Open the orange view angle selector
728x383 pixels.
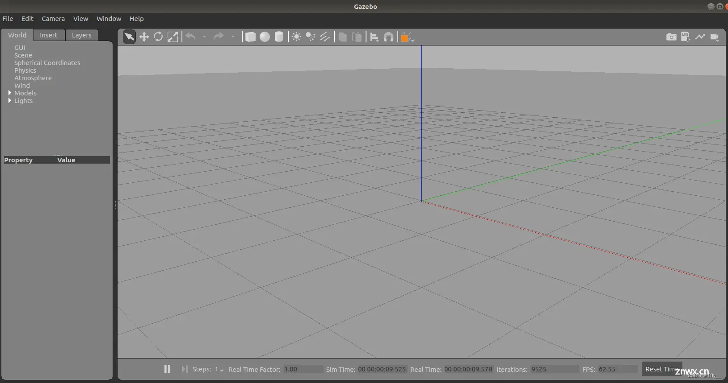point(407,37)
